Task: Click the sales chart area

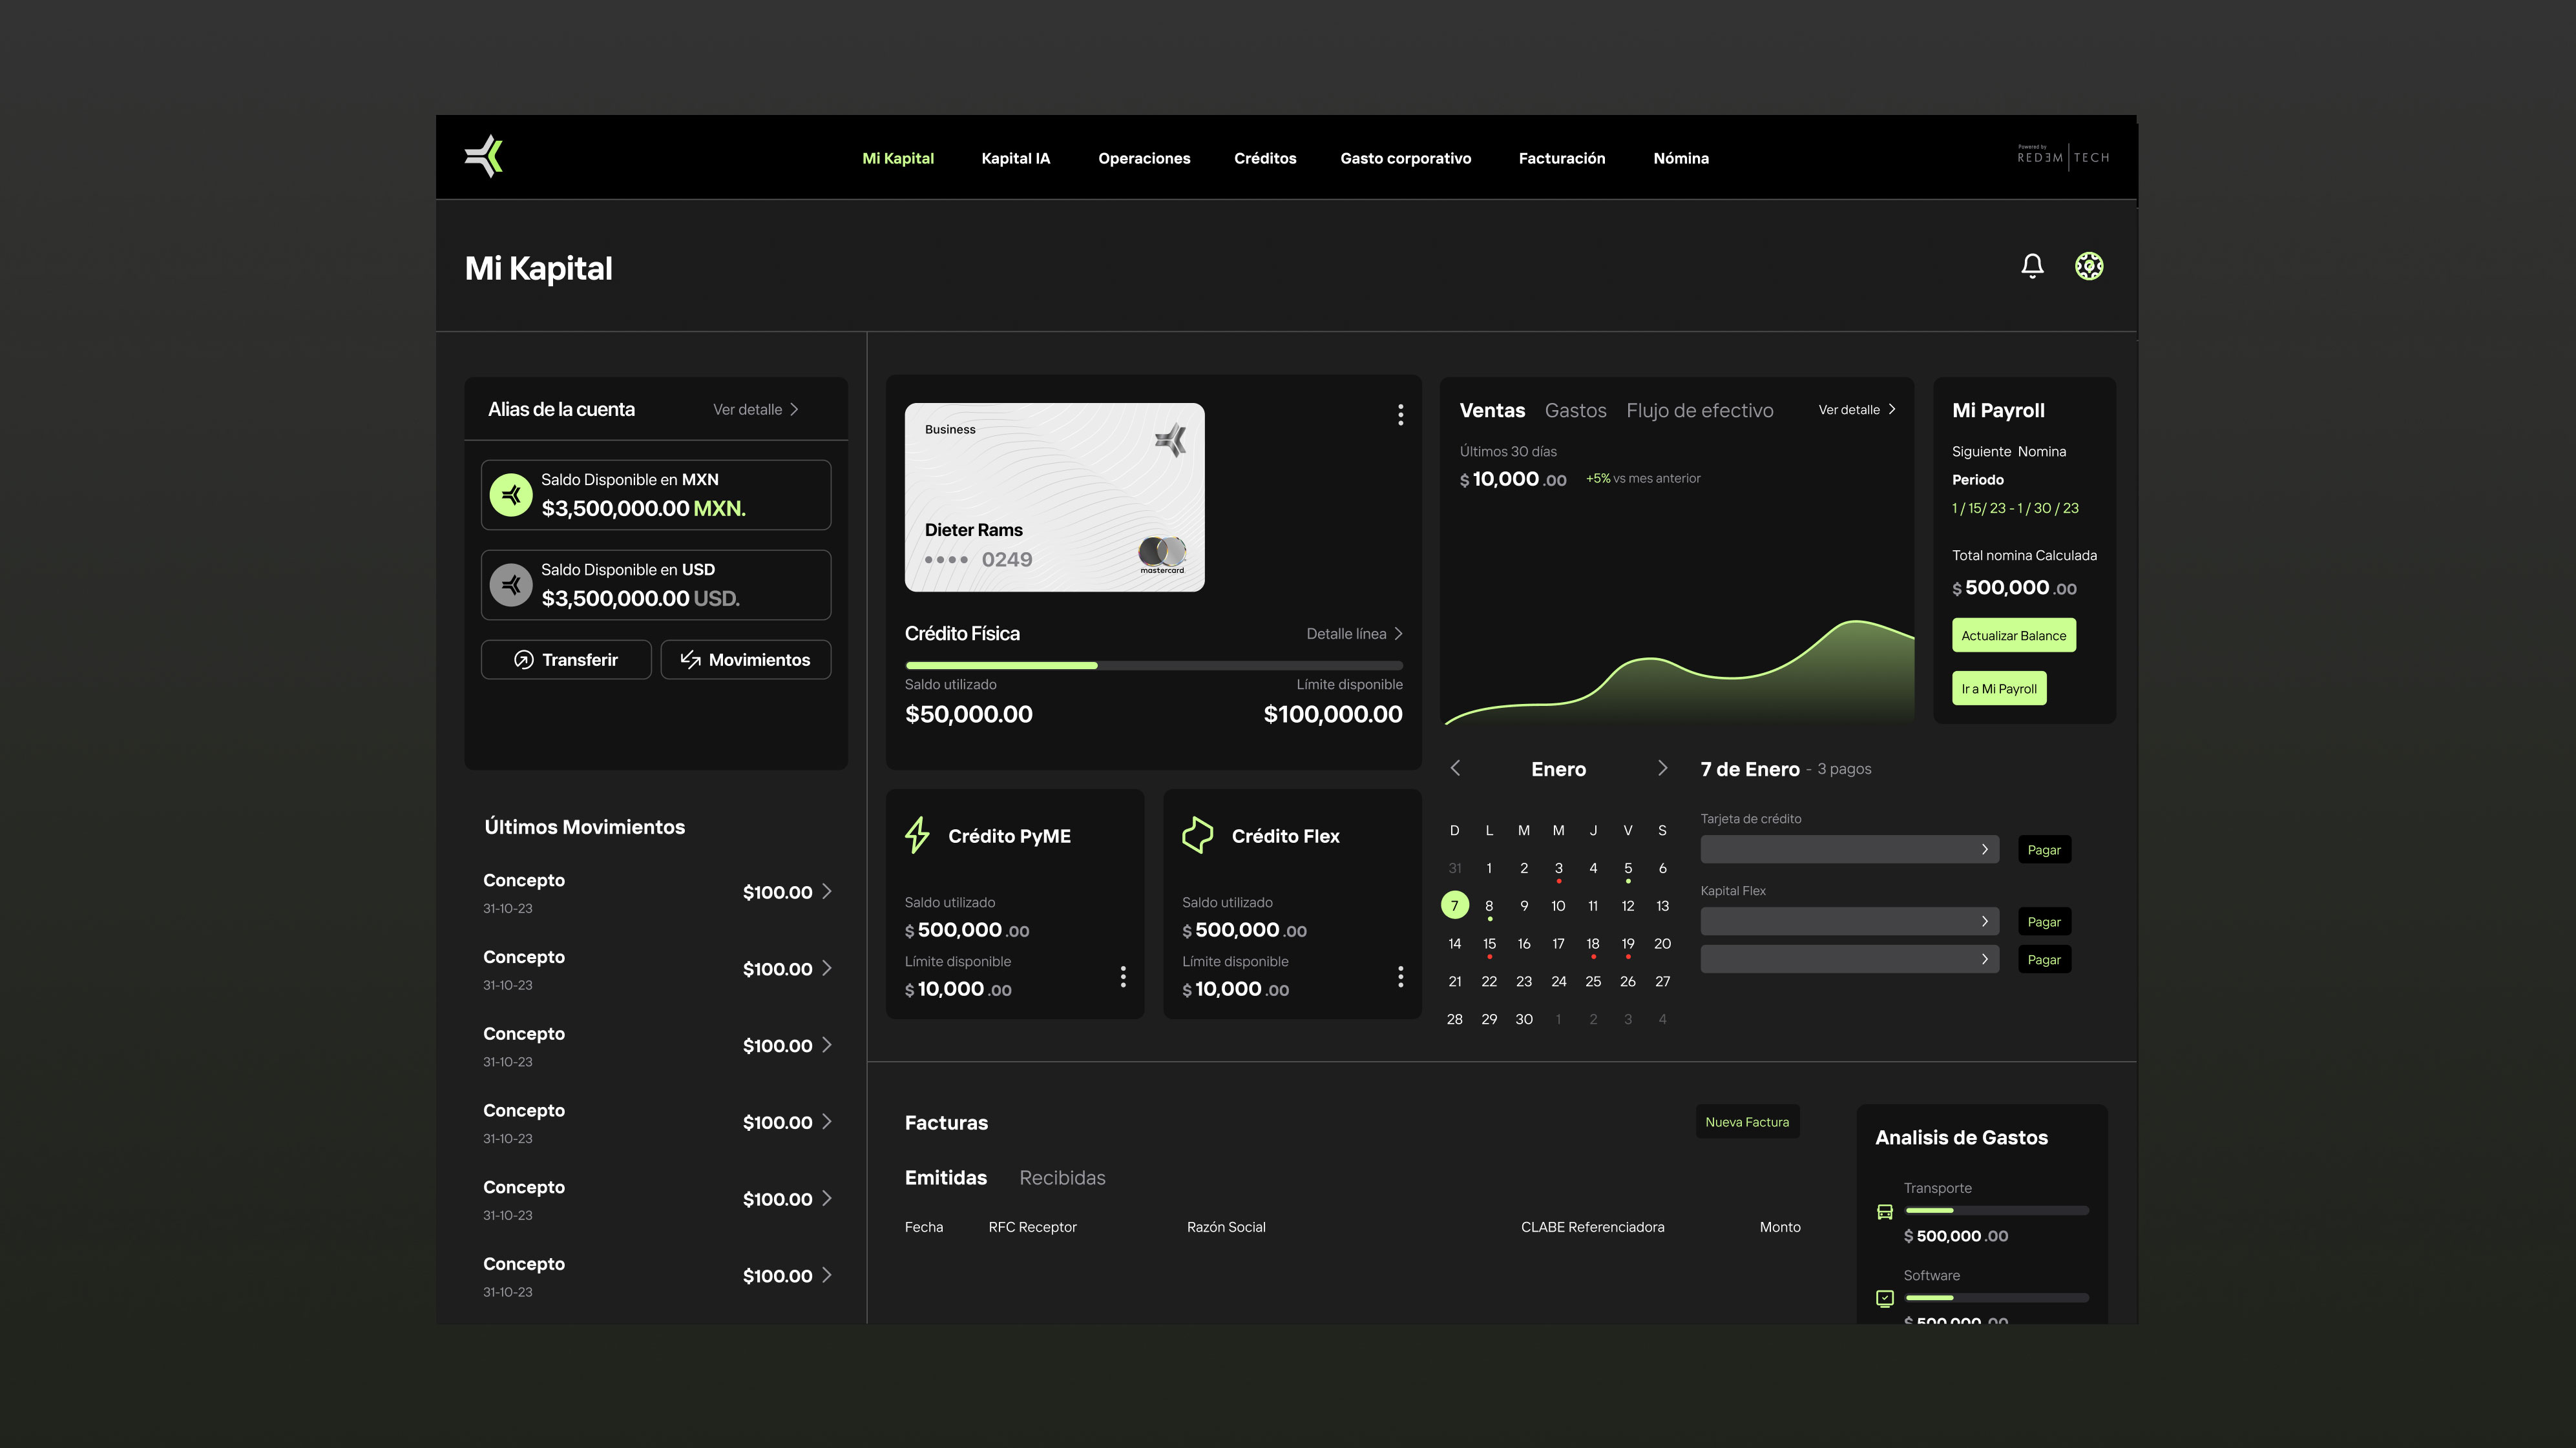Action: click(x=1678, y=672)
